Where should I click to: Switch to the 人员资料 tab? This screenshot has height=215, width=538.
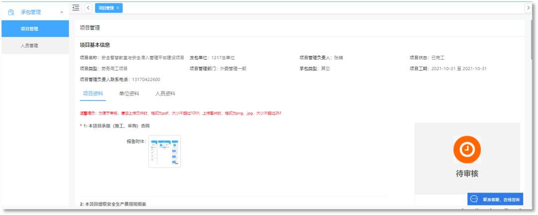(x=165, y=94)
